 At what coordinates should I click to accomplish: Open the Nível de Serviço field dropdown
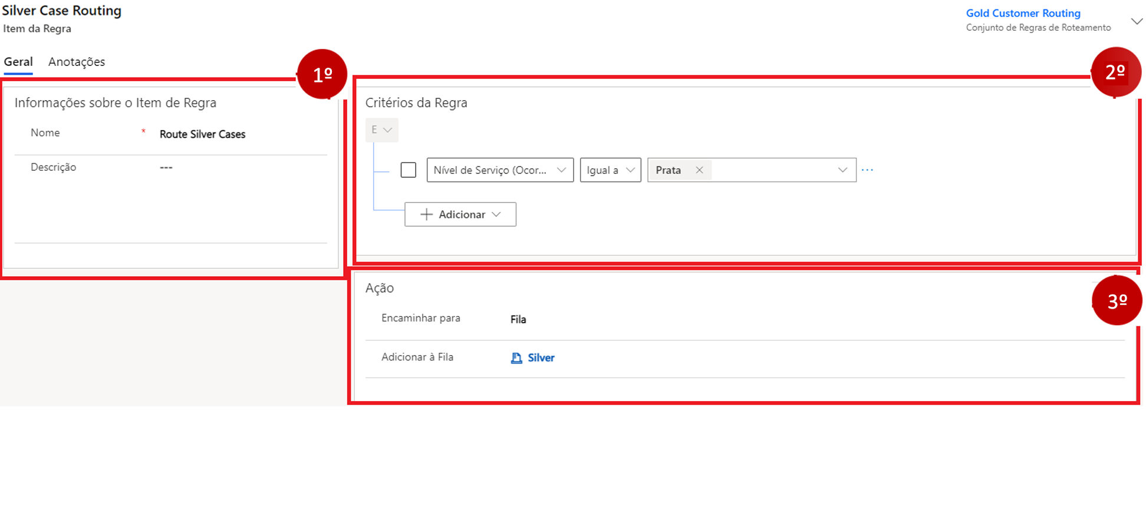click(x=500, y=170)
